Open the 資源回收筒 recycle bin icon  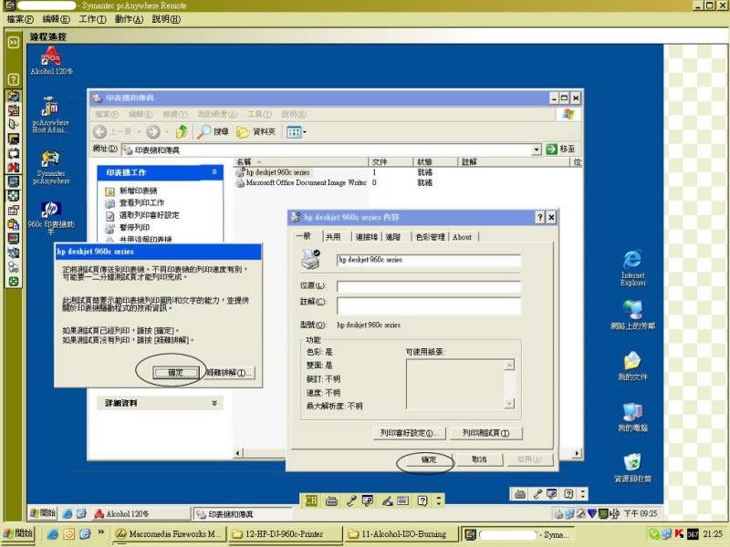click(632, 468)
